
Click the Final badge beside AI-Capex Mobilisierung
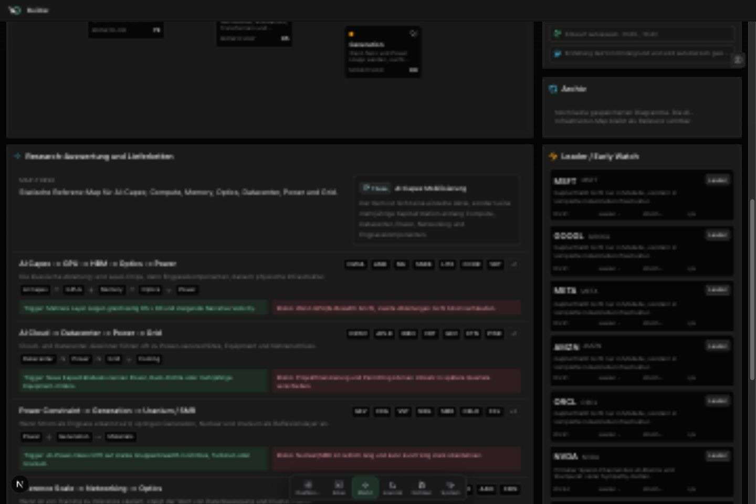click(375, 188)
